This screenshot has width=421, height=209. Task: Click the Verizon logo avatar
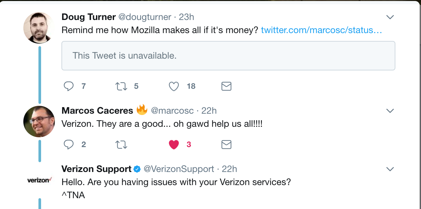click(x=39, y=180)
